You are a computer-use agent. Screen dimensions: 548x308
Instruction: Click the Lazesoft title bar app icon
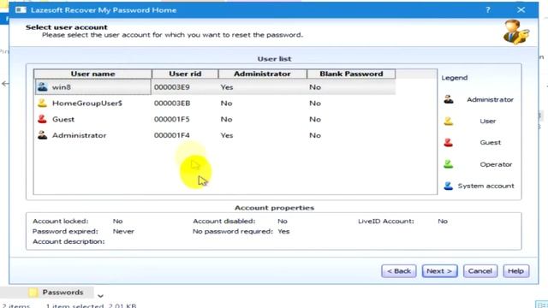click(21, 9)
